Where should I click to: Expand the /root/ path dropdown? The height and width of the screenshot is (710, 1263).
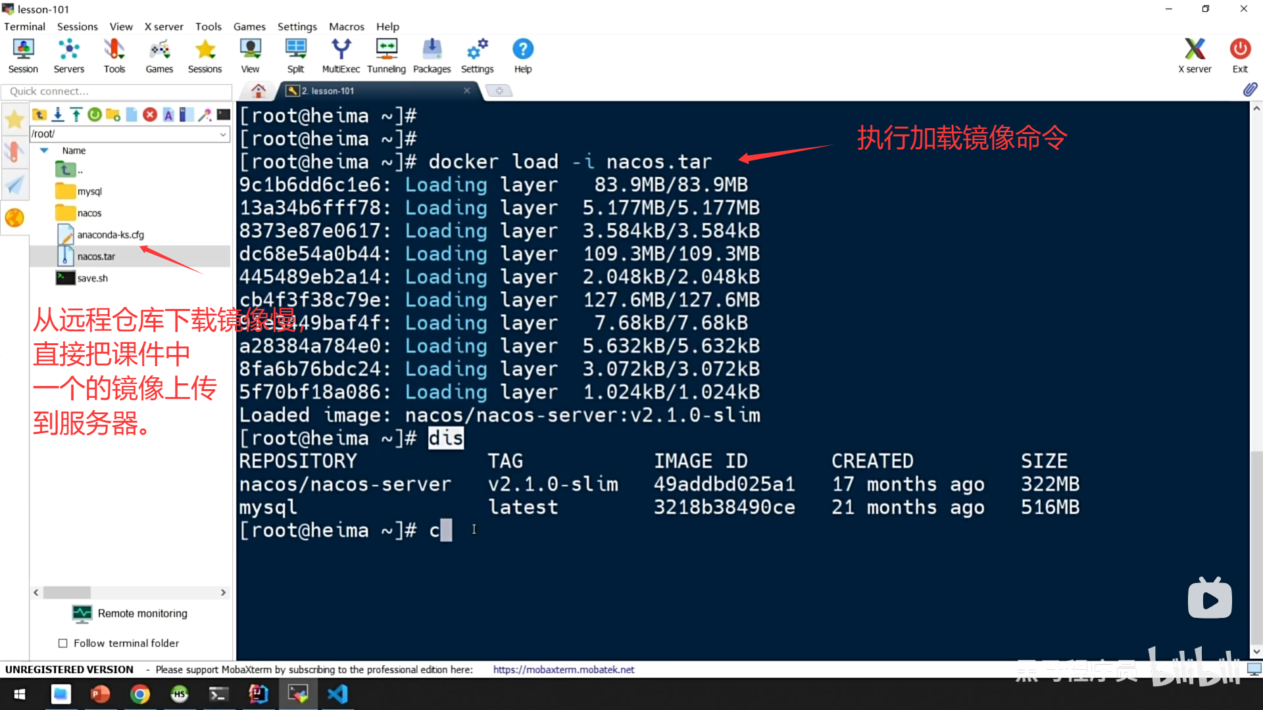tap(223, 134)
